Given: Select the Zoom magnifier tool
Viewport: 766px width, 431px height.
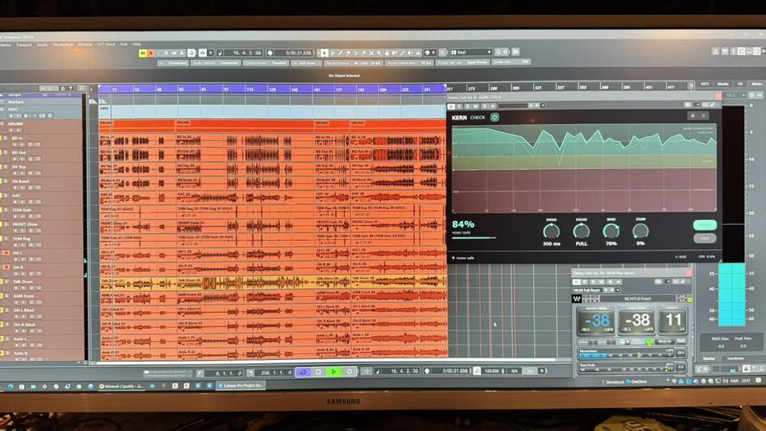Looking at the screenshot, I should pyautogui.click(x=378, y=53).
